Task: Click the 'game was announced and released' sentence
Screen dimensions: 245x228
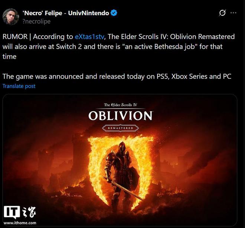Action: click(x=117, y=76)
